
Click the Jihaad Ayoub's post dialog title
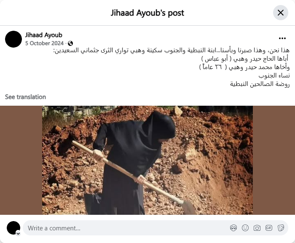(147, 13)
